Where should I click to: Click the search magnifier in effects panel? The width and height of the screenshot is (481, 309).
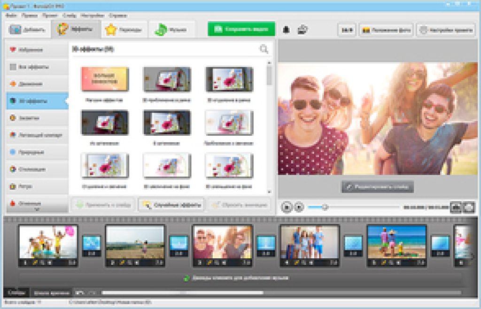tap(264, 49)
